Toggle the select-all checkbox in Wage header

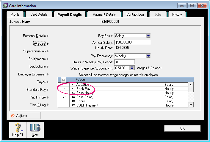tap(63, 80)
